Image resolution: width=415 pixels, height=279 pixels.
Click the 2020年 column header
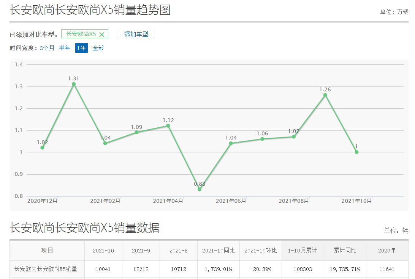pyautogui.click(x=387, y=250)
